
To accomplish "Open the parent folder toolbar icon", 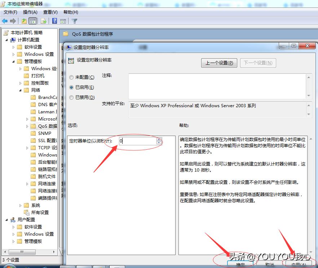I will click(x=25, y=21).
